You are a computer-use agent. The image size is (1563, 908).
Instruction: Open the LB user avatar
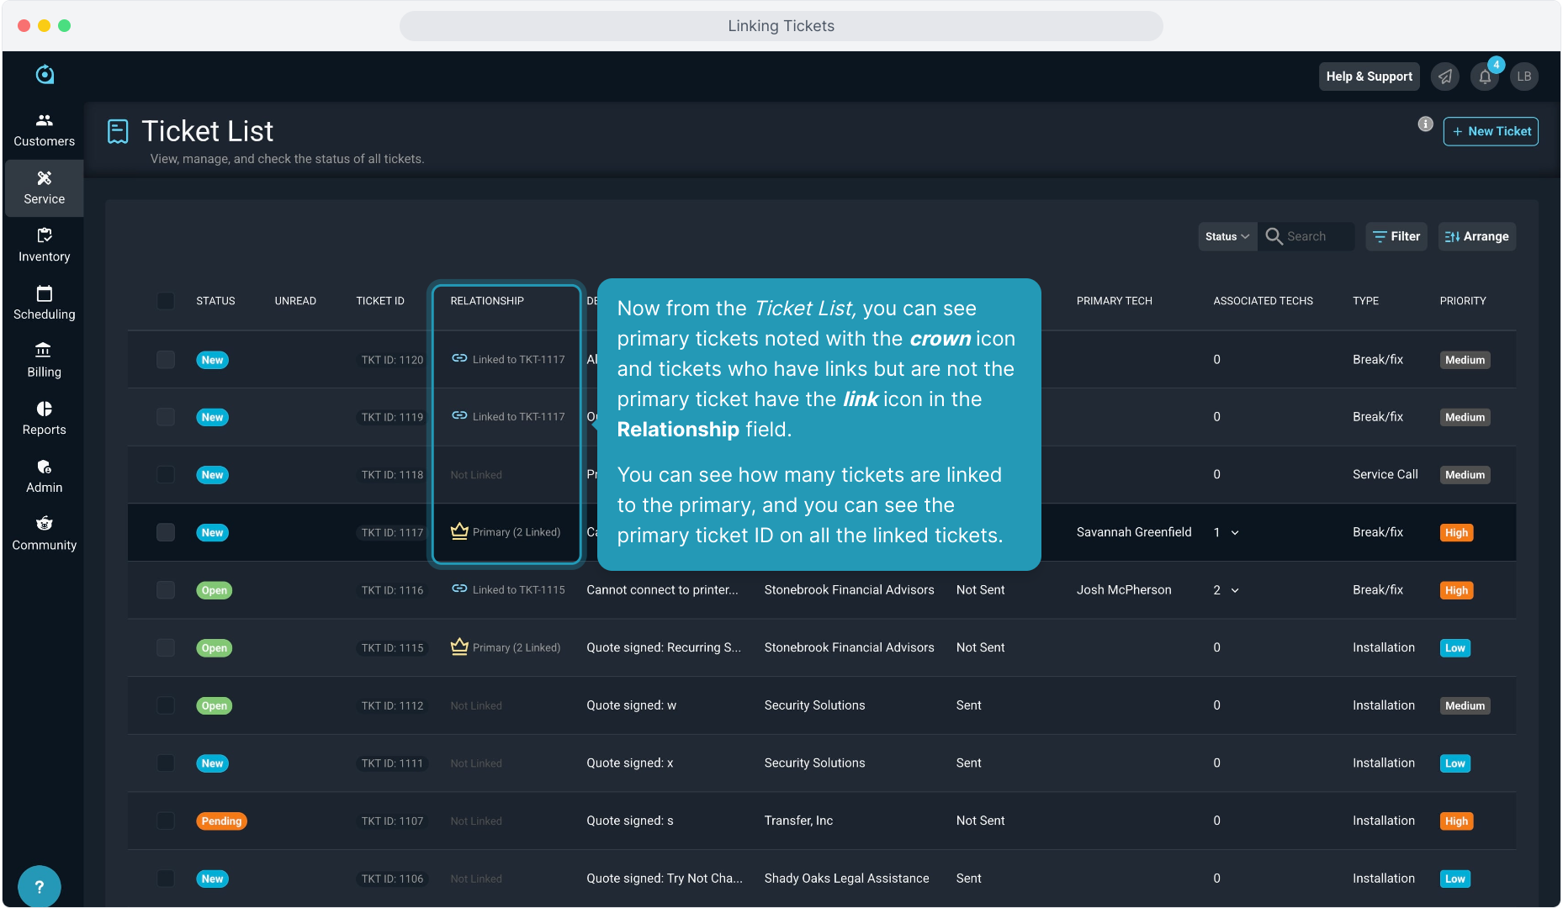click(1524, 77)
